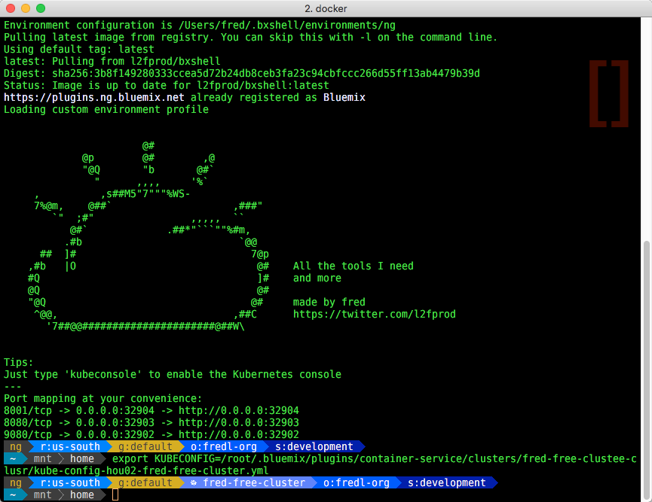652x502 pixels.
Task: Click the 8001/tcp port mapping text
Action: (x=28, y=411)
